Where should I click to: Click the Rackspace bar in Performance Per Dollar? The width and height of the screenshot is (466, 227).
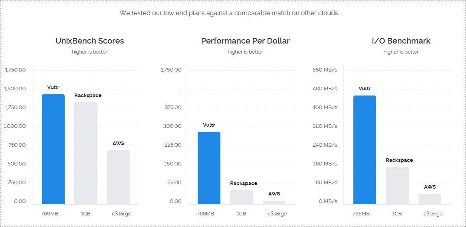click(242, 197)
